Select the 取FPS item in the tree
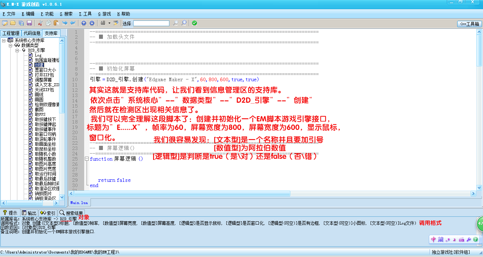 [x=40, y=114]
